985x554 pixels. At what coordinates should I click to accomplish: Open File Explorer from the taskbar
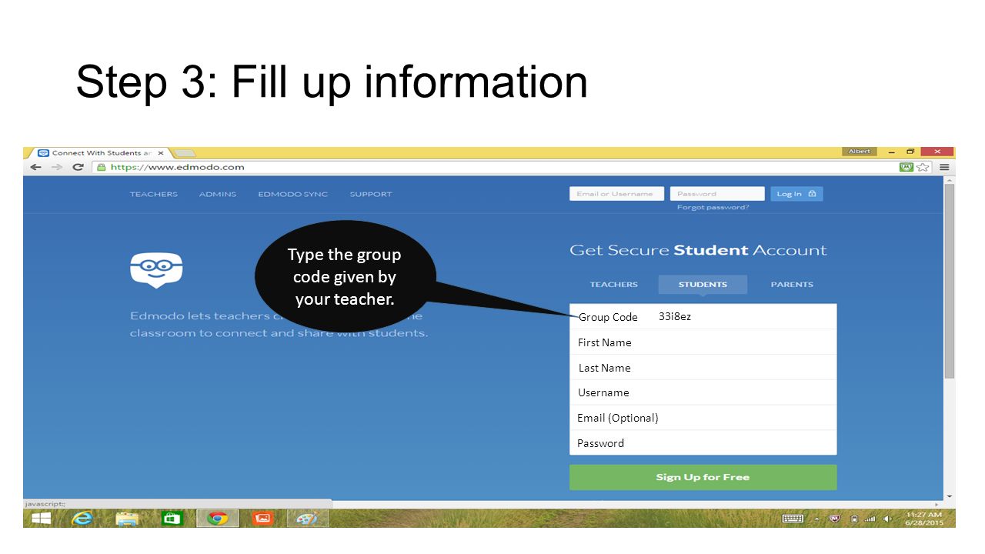127,519
